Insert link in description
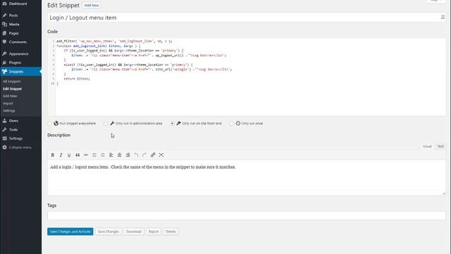Screen dimensions: 451x254 point(153,155)
